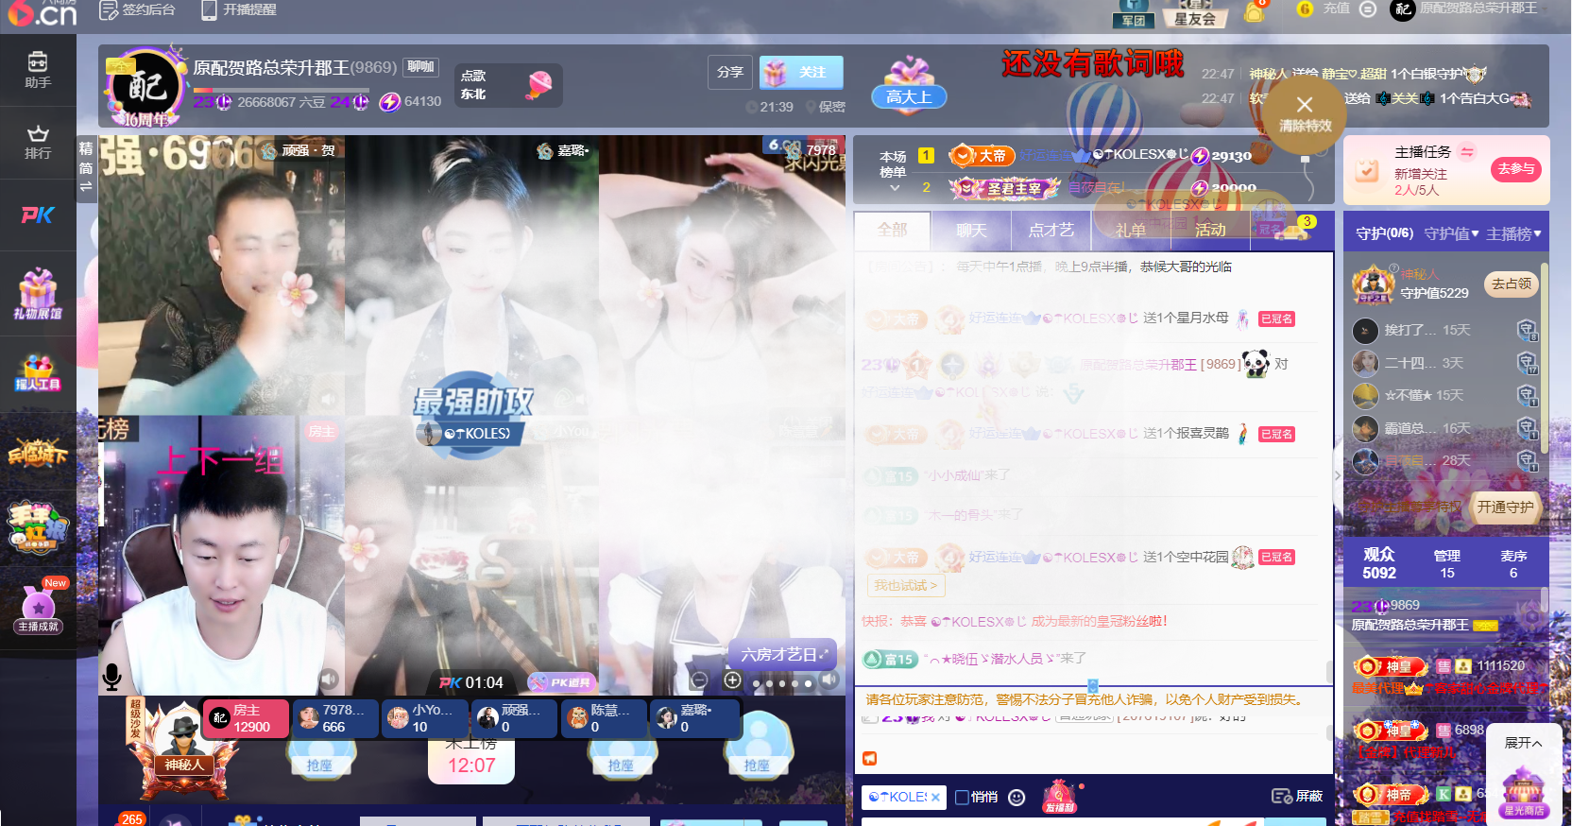
Task: Open 开播提醒 live reminder
Action: coord(239,9)
